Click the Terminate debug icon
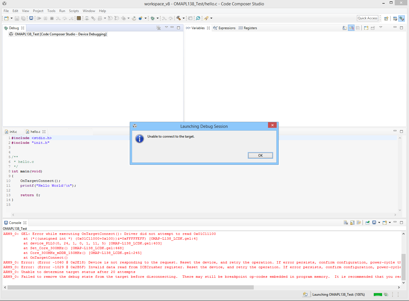 pyautogui.click(x=52, y=18)
